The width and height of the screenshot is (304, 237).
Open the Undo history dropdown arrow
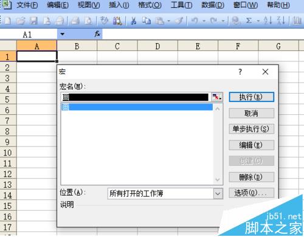point(204,21)
